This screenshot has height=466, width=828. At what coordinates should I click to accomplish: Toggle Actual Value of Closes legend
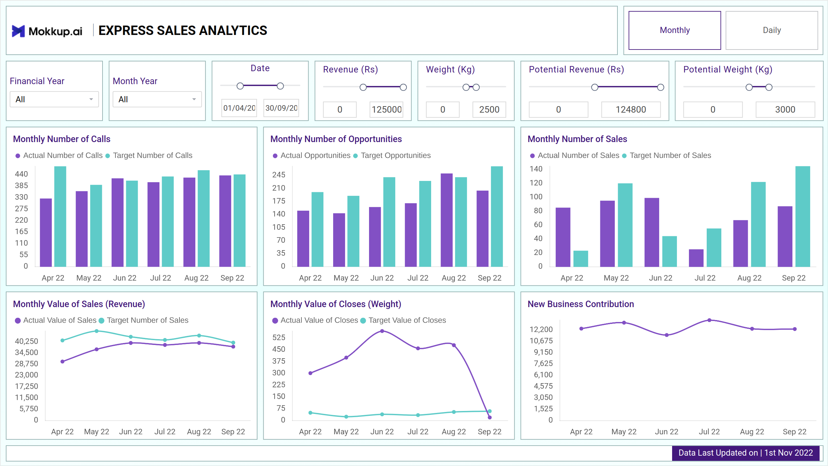[315, 320]
